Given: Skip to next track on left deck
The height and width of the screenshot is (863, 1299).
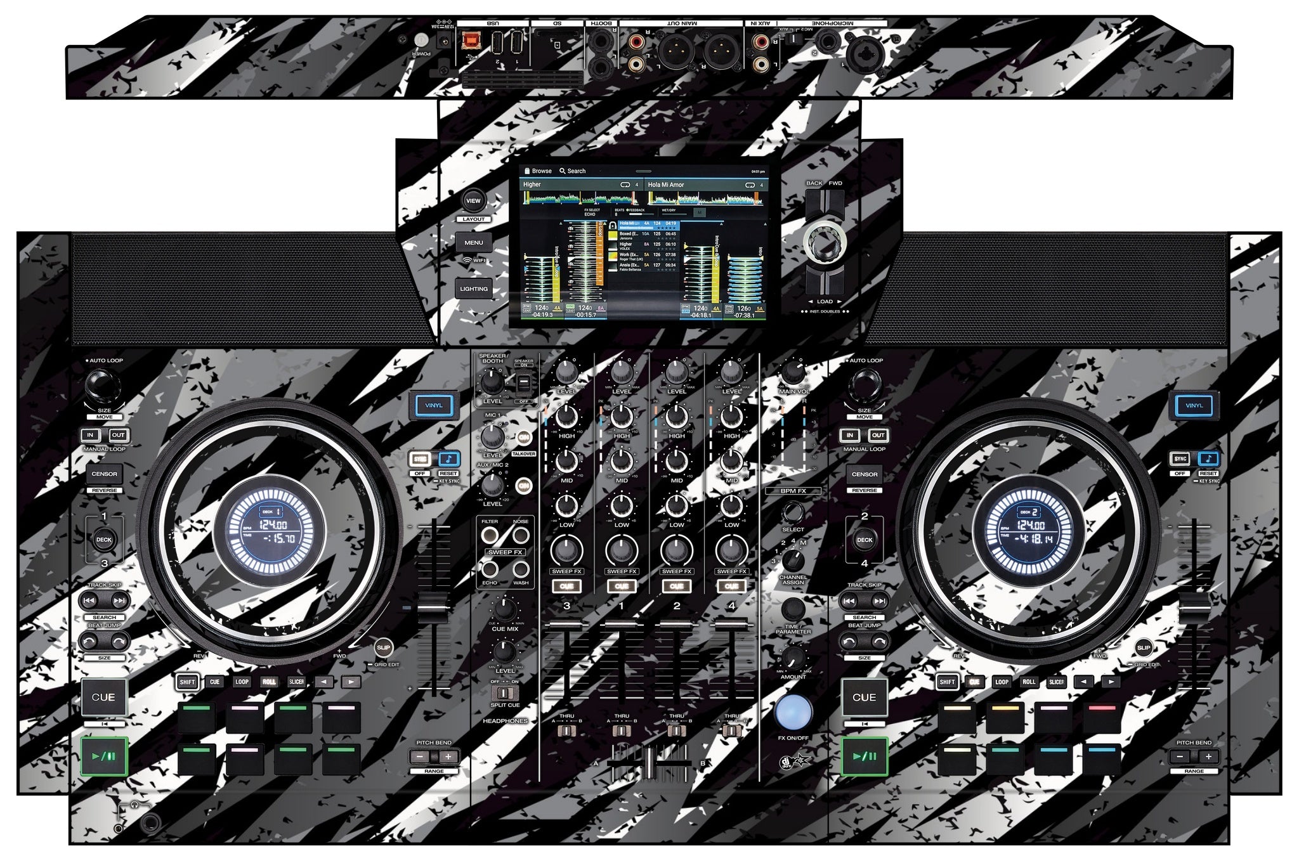Looking at the screenshot, I should tap(119, 600).
